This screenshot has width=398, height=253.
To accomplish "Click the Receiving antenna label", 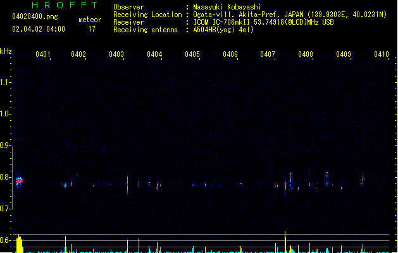I will [146, 30].
